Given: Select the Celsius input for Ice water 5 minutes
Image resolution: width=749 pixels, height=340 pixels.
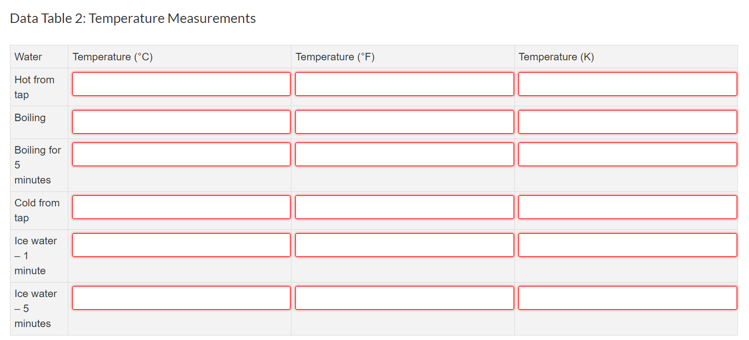Looking at the screenshot, I should point(181,298).
